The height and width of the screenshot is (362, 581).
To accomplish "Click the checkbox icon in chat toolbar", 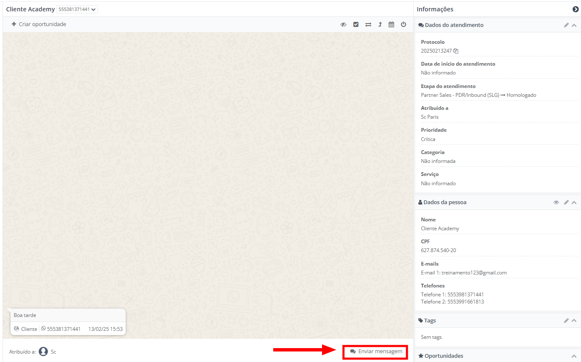I will pos(356,24).
